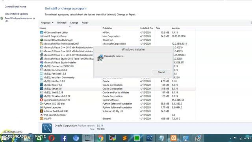Click the Tonec Inc. publisher cell
This screenshot has width=252, height=142.
(108, 40)
